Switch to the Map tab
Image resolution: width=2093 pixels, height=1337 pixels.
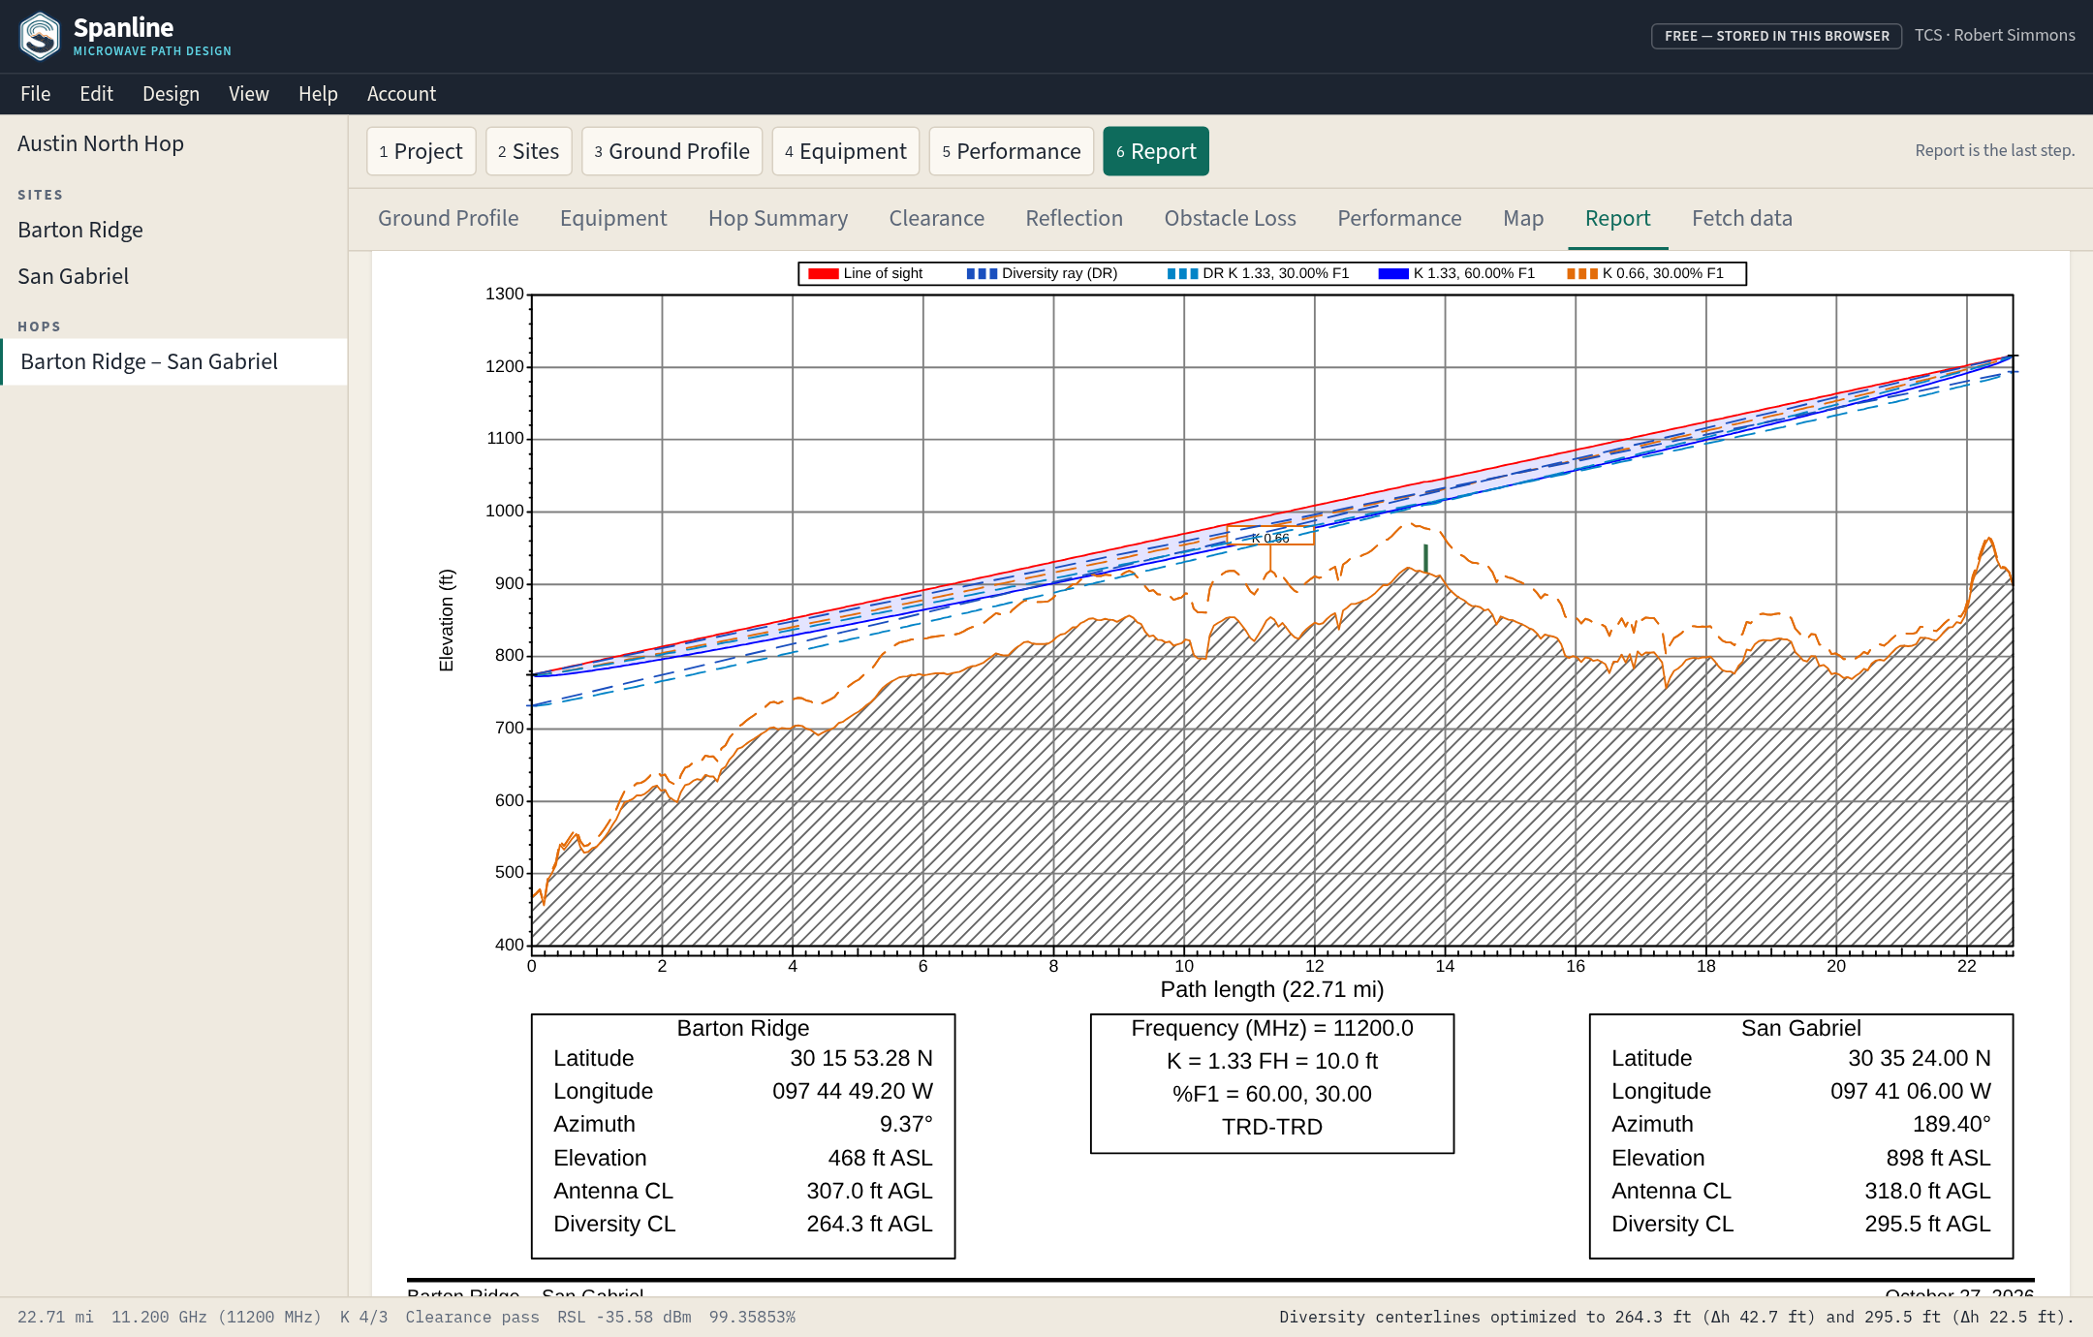click(1523, 219)
